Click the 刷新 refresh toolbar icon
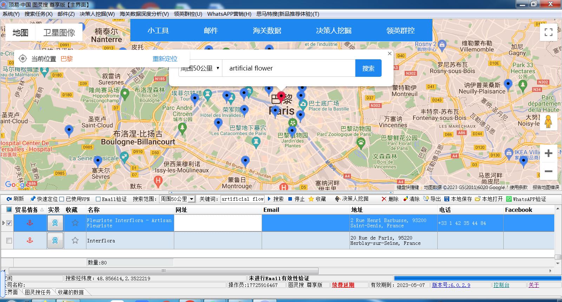The image size is (562, 302). pos(9,199)
